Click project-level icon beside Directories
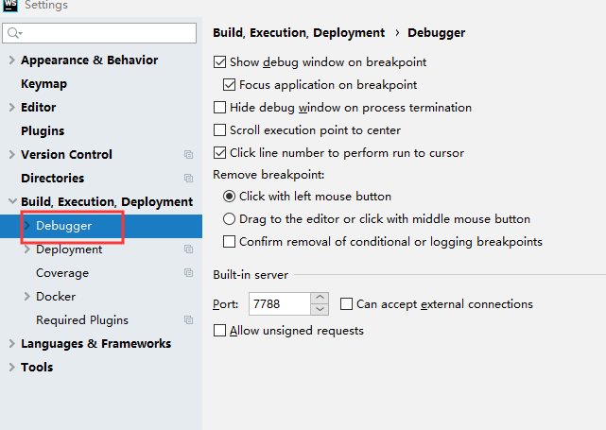Viewport: 606px width, 430px height. point(189,179)
